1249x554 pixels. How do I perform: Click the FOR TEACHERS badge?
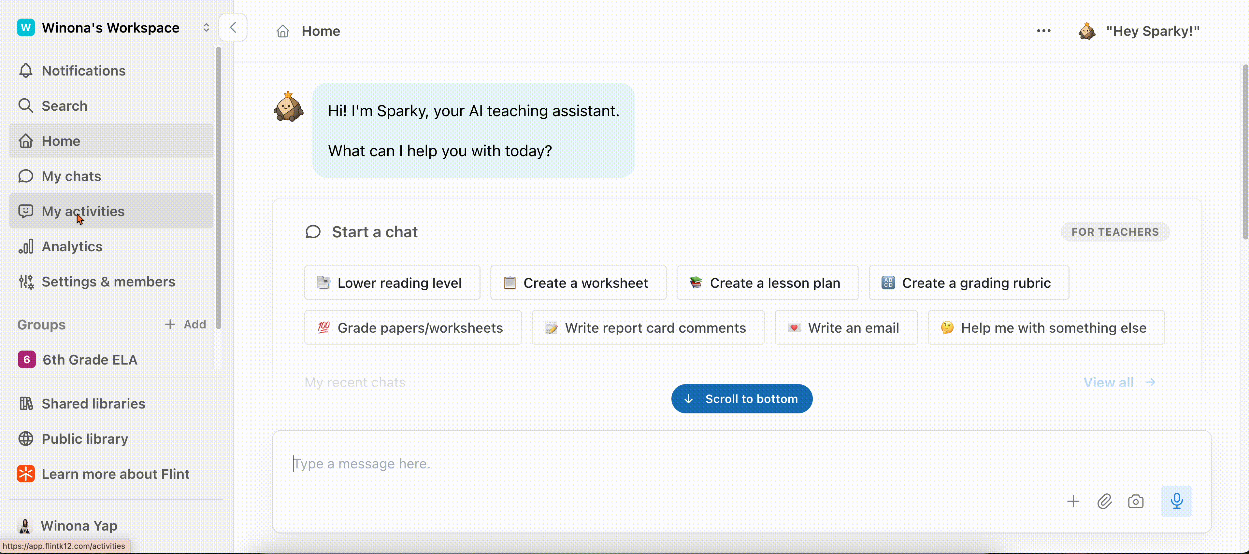click(1115, 232)
